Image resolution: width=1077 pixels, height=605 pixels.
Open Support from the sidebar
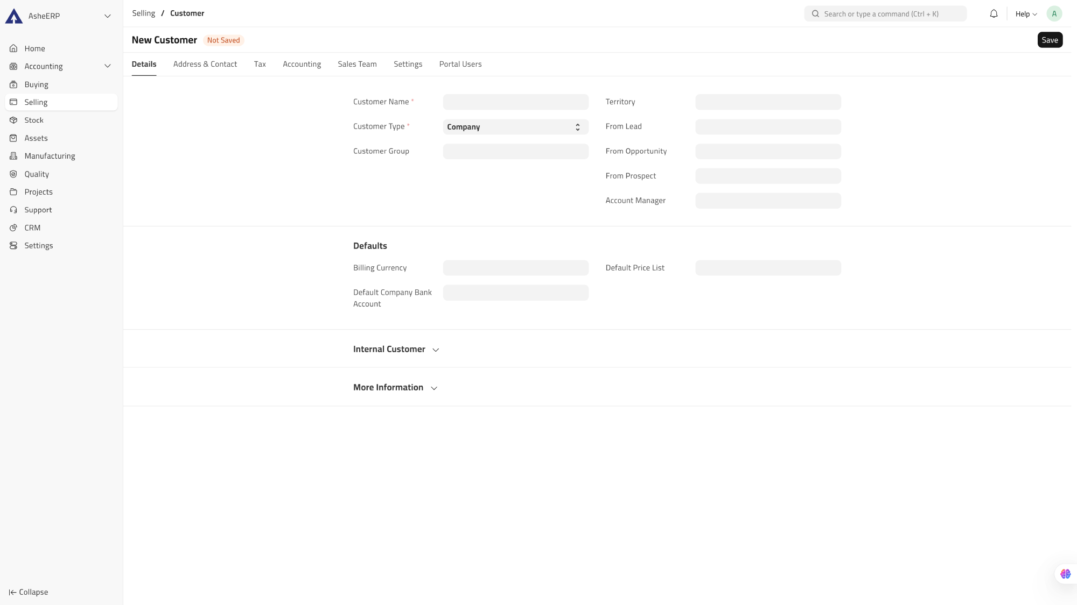click(x=38, y=210)
